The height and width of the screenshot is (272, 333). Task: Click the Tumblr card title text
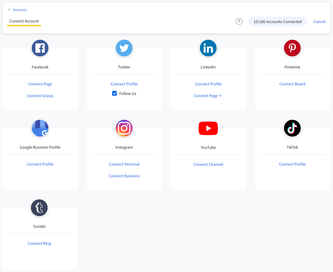click(x=39, y=226)
